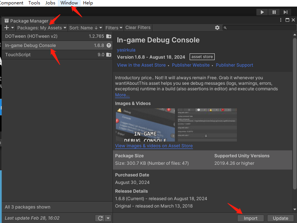297x223 pixels.
Task: Open the Window menu
Action: pos(69,3)
